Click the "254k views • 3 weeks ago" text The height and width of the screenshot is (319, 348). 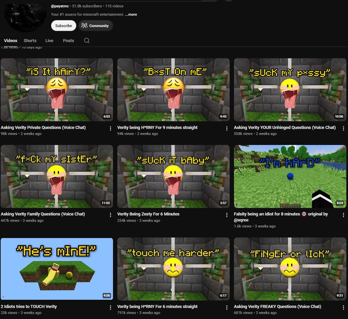[x=139, y=220]
